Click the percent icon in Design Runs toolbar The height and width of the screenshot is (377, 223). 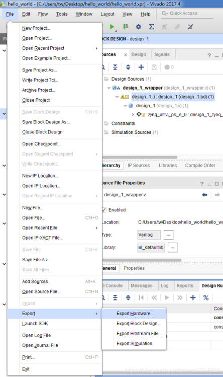tap(206, 297)
